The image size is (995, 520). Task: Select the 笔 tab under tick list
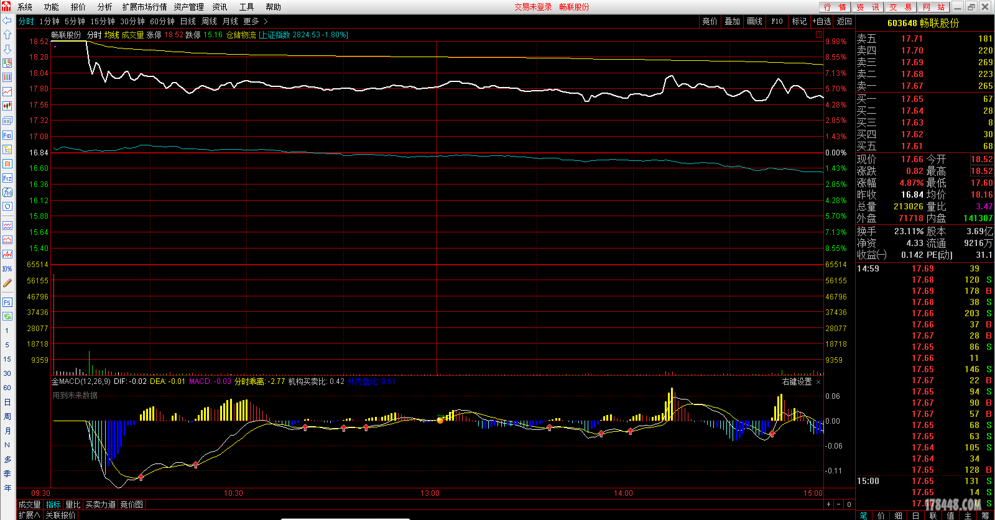(x=864, y=516)
